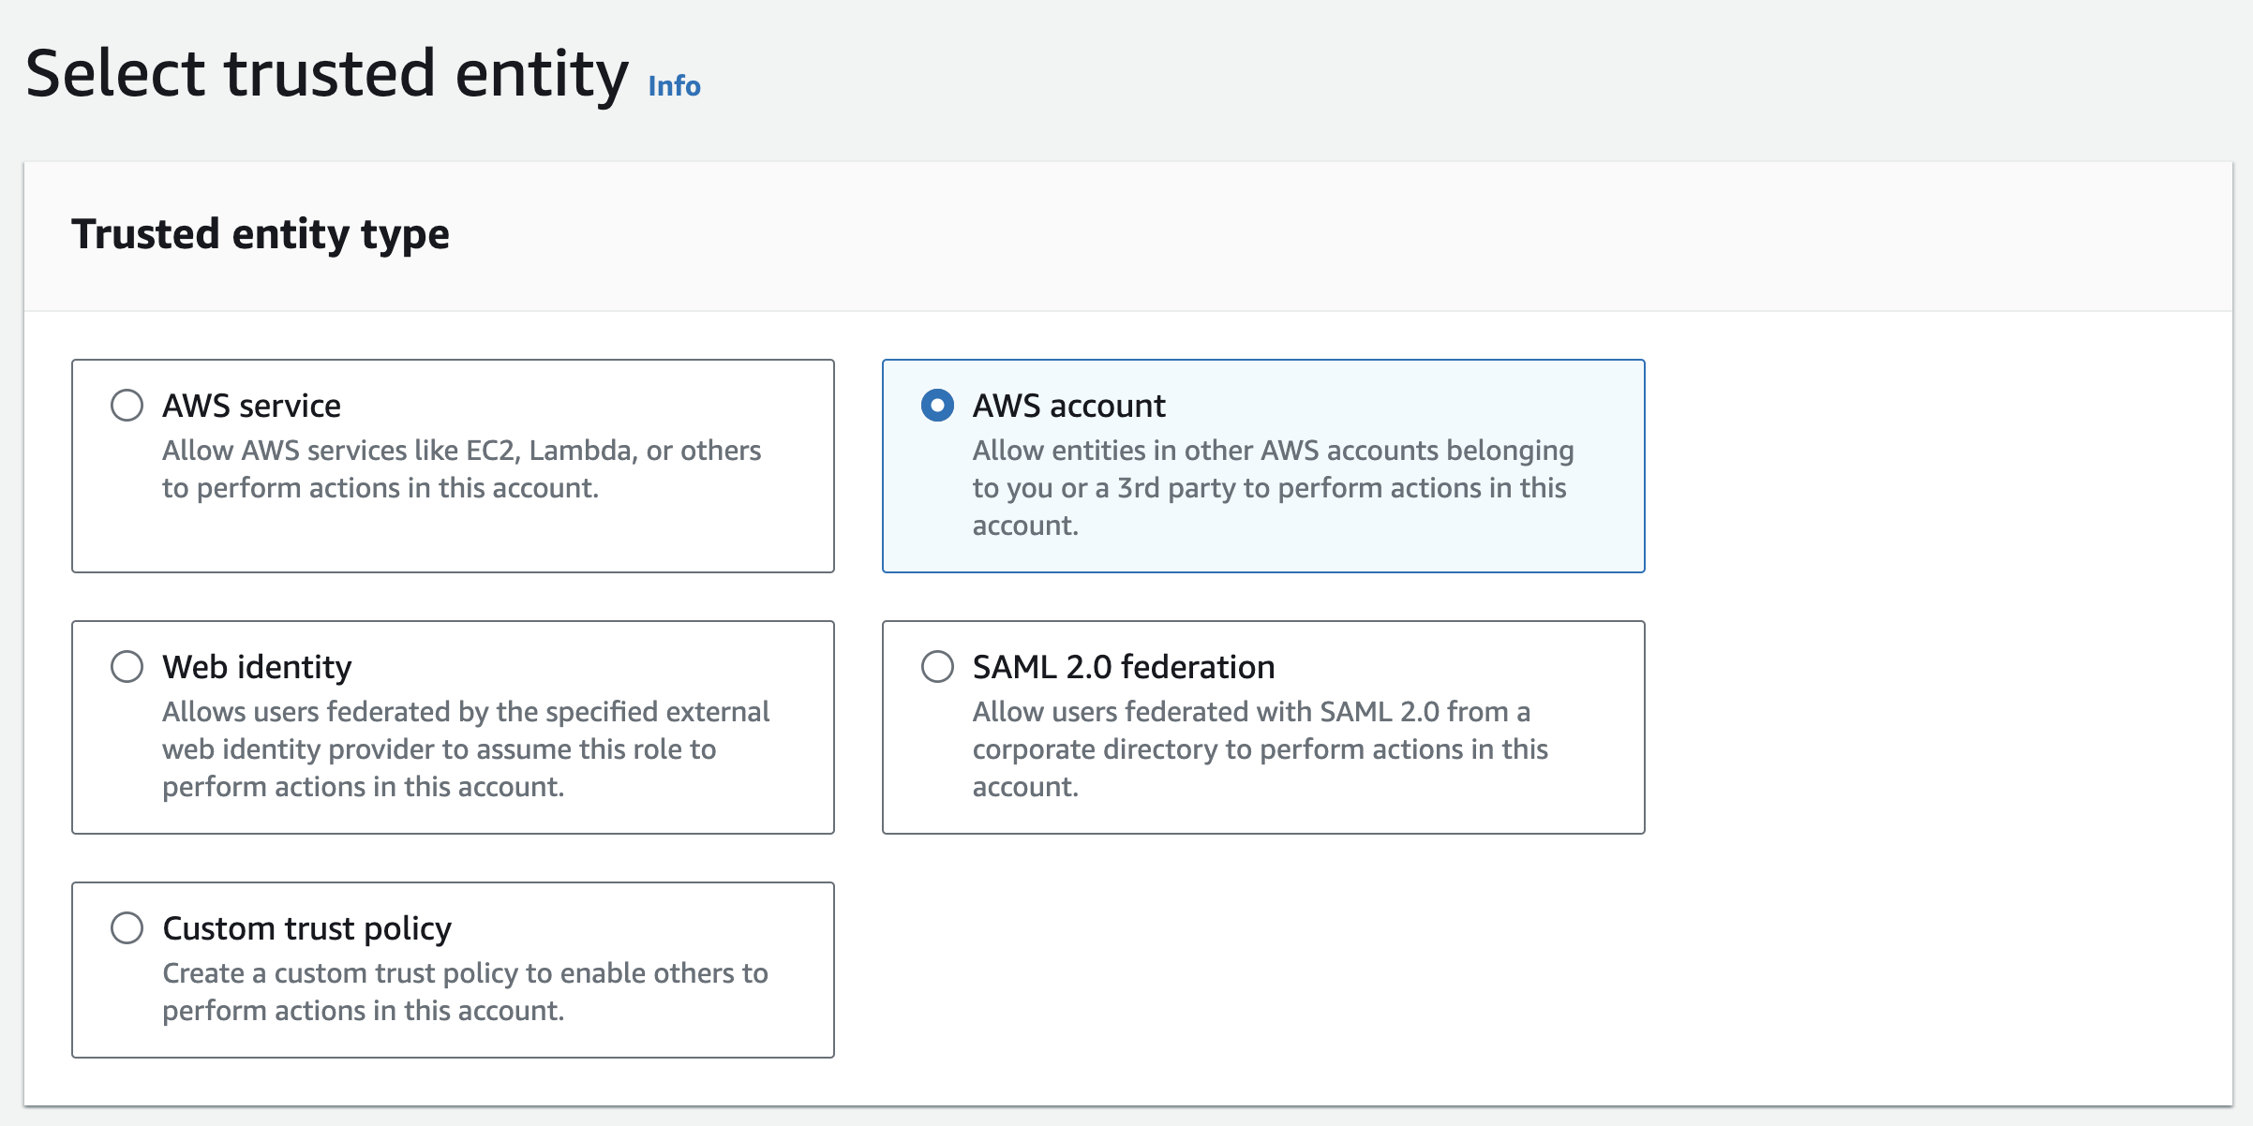Click the 'Custom trust policy' option title
Screen dimensions: 2253x1126
click(x=306, y=928)
